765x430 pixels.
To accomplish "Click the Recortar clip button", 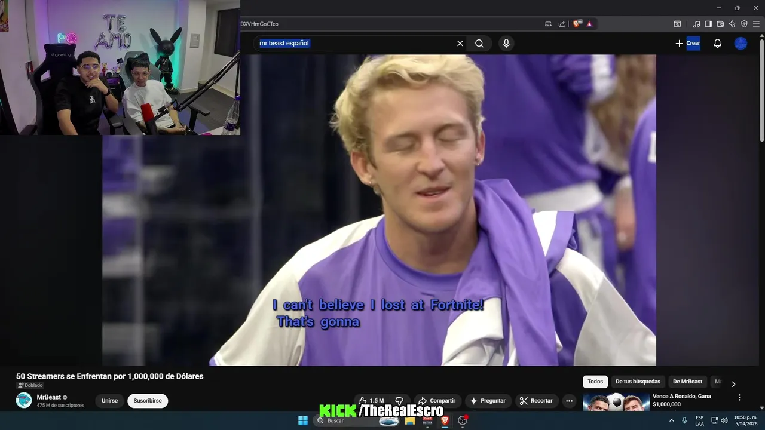I will [x=536, y=401].
